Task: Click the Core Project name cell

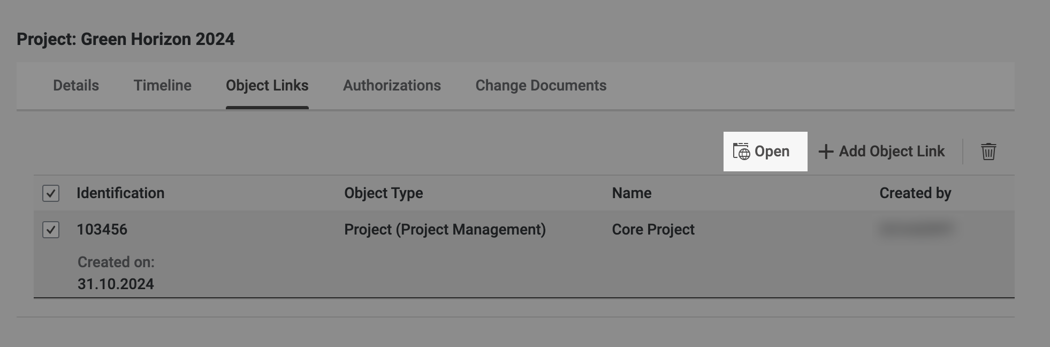Action: [653, 230]
